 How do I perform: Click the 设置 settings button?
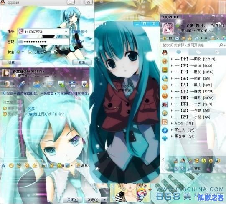tap(11, 62)
